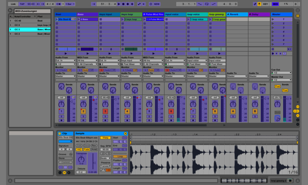Launch the 80s Beat clip in Beat track
Image resolution: width=308 pixels, height=185 pixels.
[x=57, y=19]
